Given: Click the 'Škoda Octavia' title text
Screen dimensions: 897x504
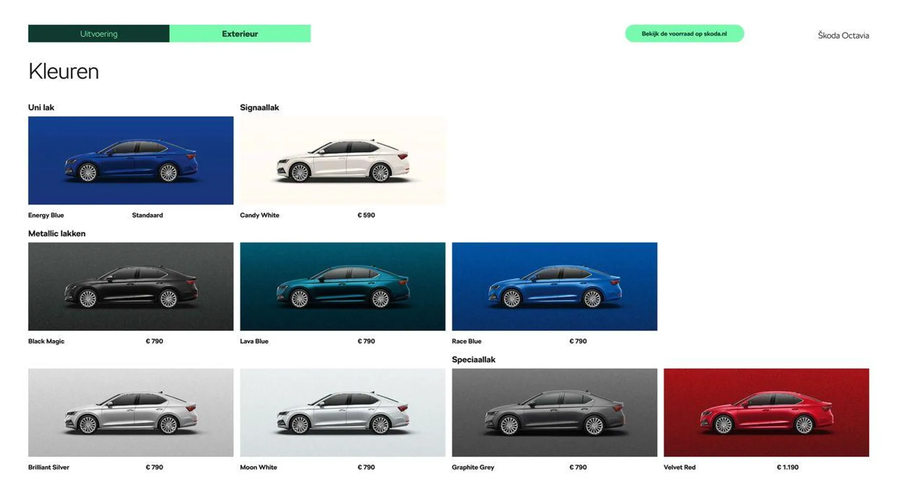Looking at the screenshot, I should (843, 35).
